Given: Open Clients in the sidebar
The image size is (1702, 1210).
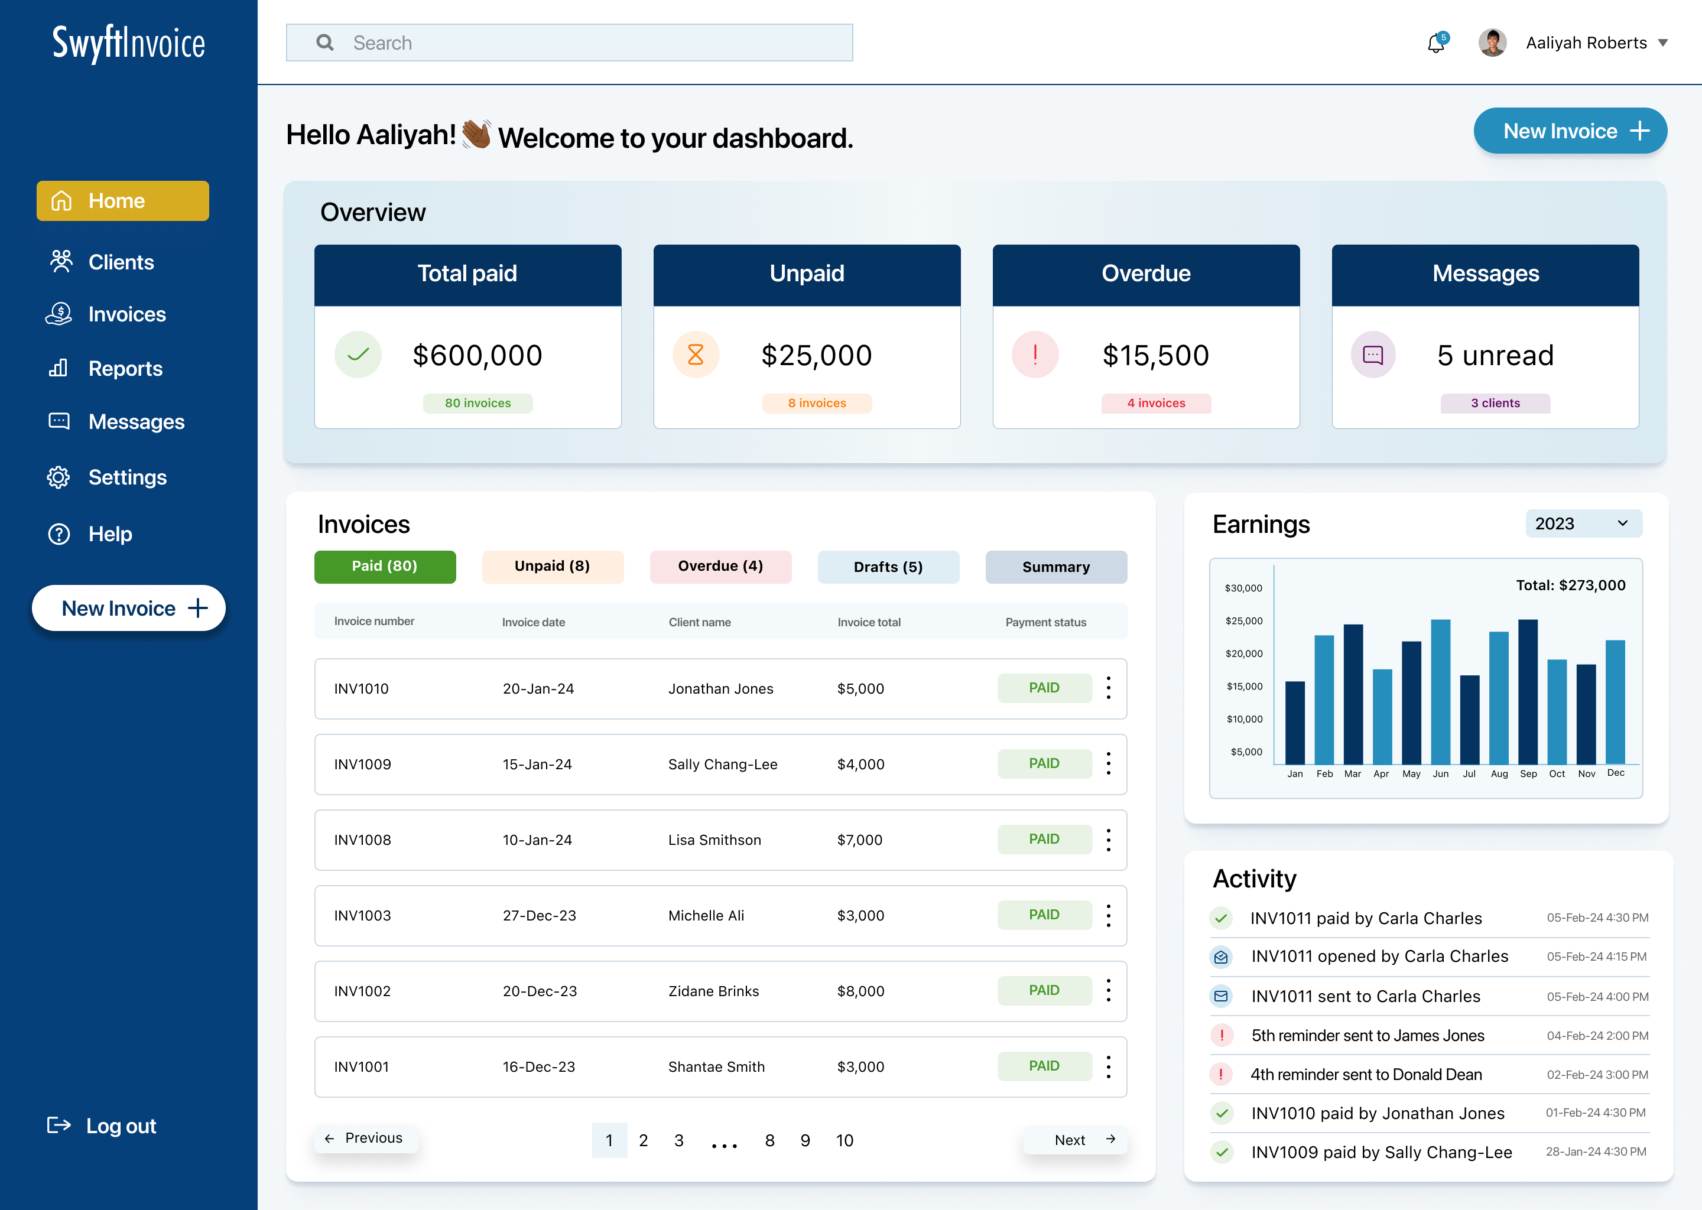Looking at the screenshot, I should click(x=102, y=262).
